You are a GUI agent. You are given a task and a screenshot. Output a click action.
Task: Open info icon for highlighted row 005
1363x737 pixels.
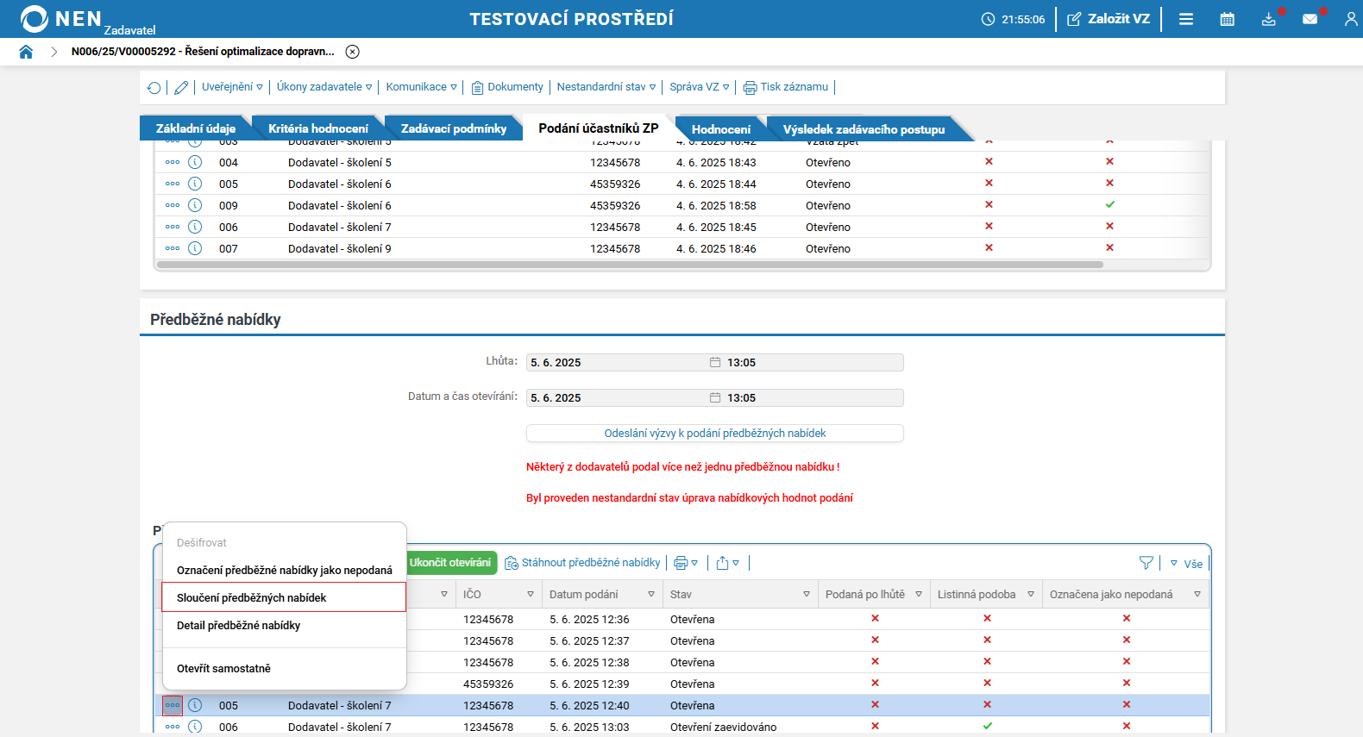[195, 705]
